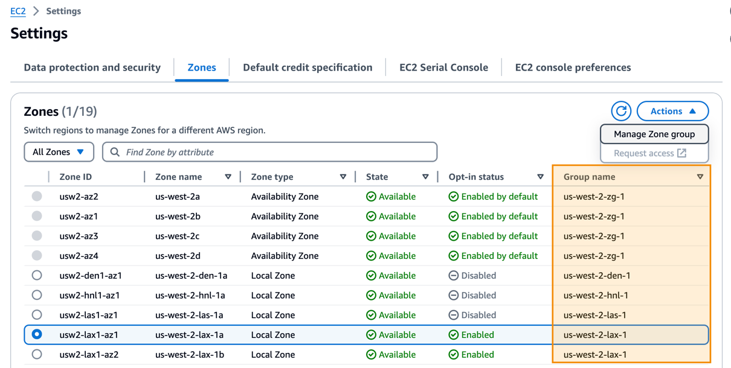Click zone name us-west-2-lax-1a
This screenshot has width=731, height=368.
pyautogui.click(x=190, y=335)
